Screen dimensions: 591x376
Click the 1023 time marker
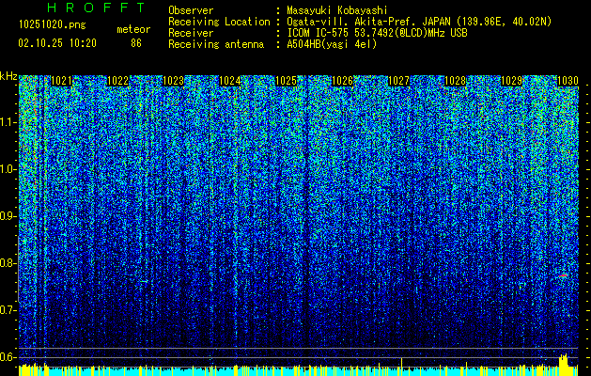coord(174,81)
